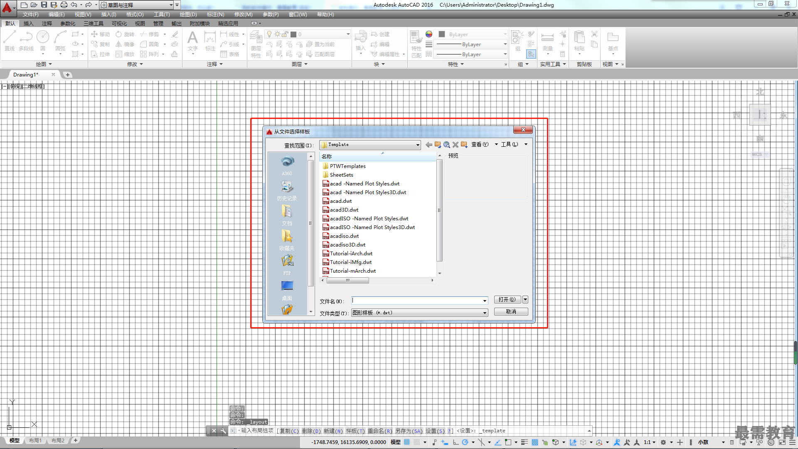This screenshot has height=449, width=798.
Task: Select the 移动 (Move) tool
Action: (100, 34)
